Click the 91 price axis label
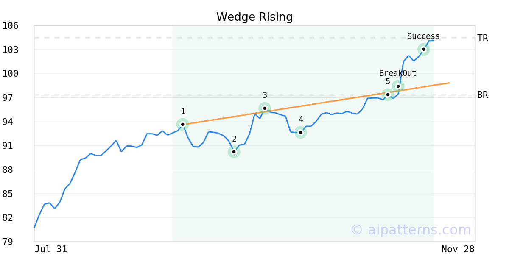The image size is (509, 267). (x=10, y=146)
